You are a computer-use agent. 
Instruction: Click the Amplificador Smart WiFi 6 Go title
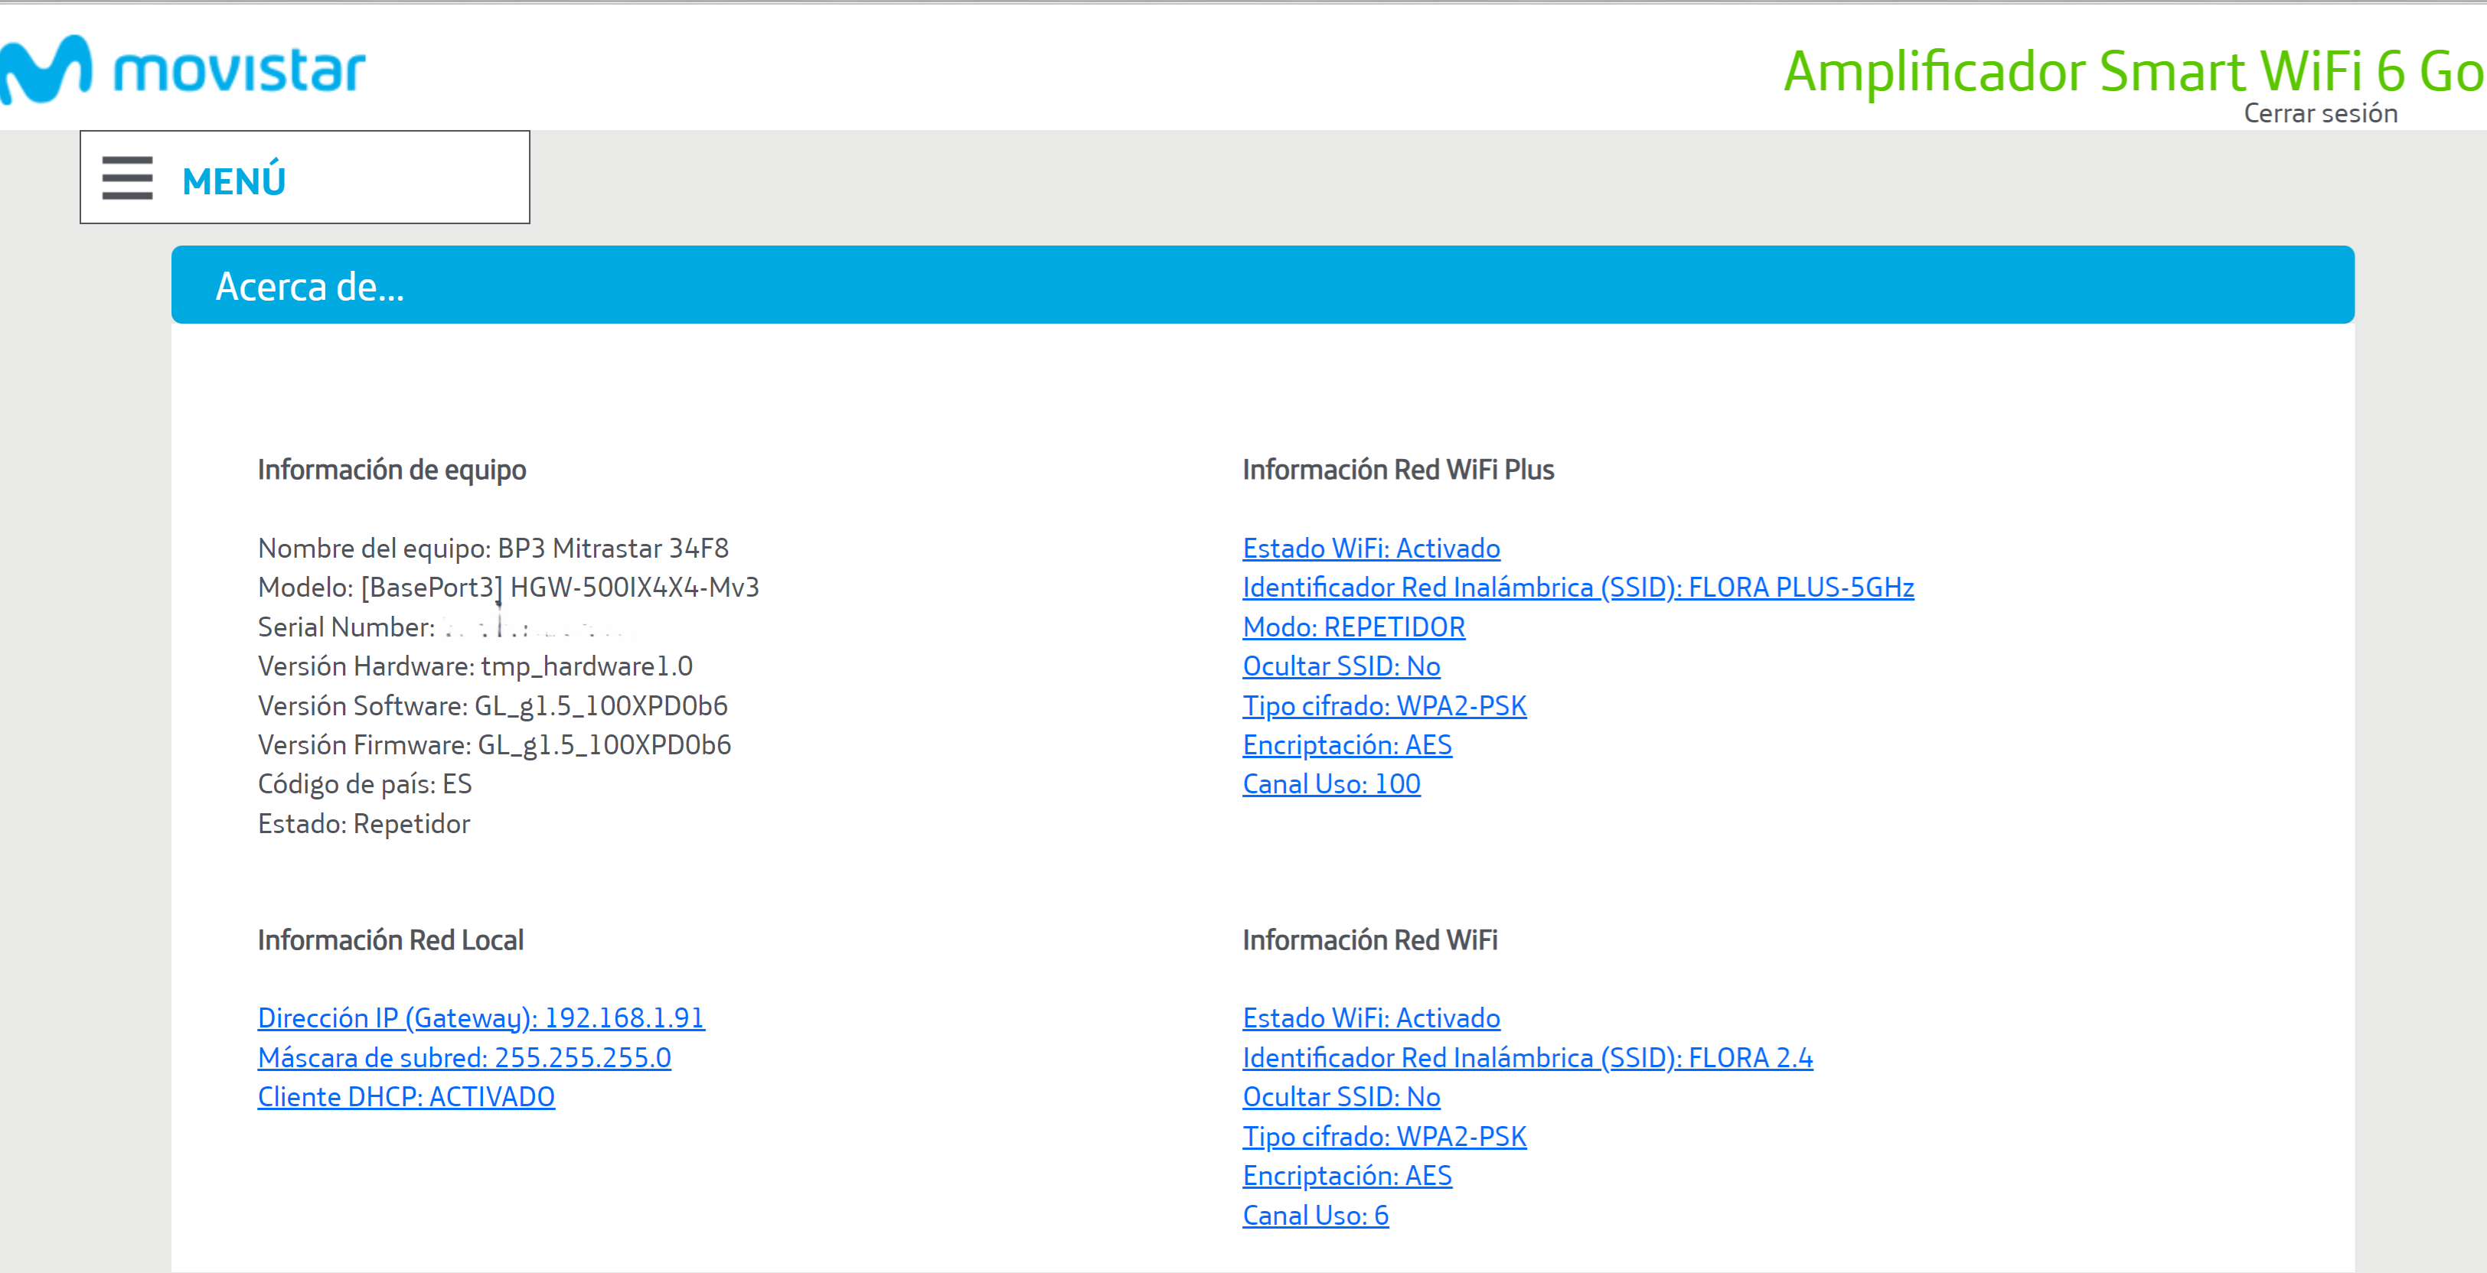click(x=2133, y=71)
